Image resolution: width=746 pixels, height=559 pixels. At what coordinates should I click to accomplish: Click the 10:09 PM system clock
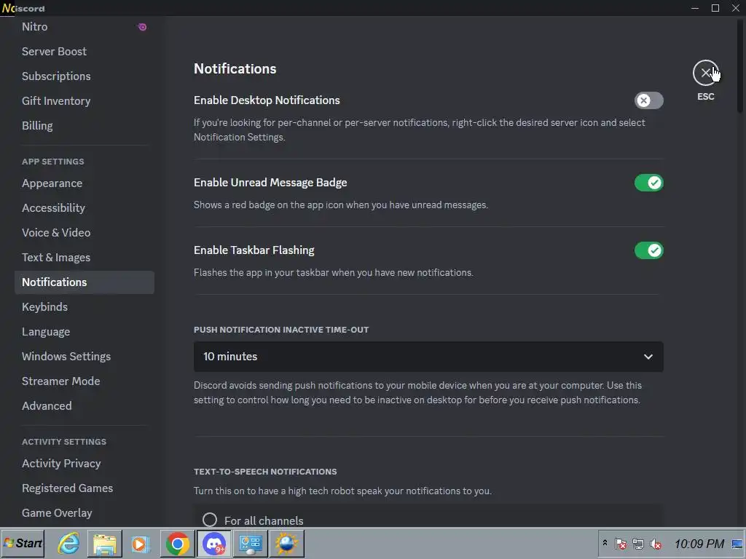coord(699,543)
